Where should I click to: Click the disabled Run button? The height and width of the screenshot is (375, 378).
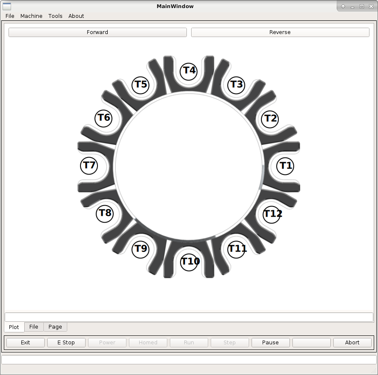(189, 343)
